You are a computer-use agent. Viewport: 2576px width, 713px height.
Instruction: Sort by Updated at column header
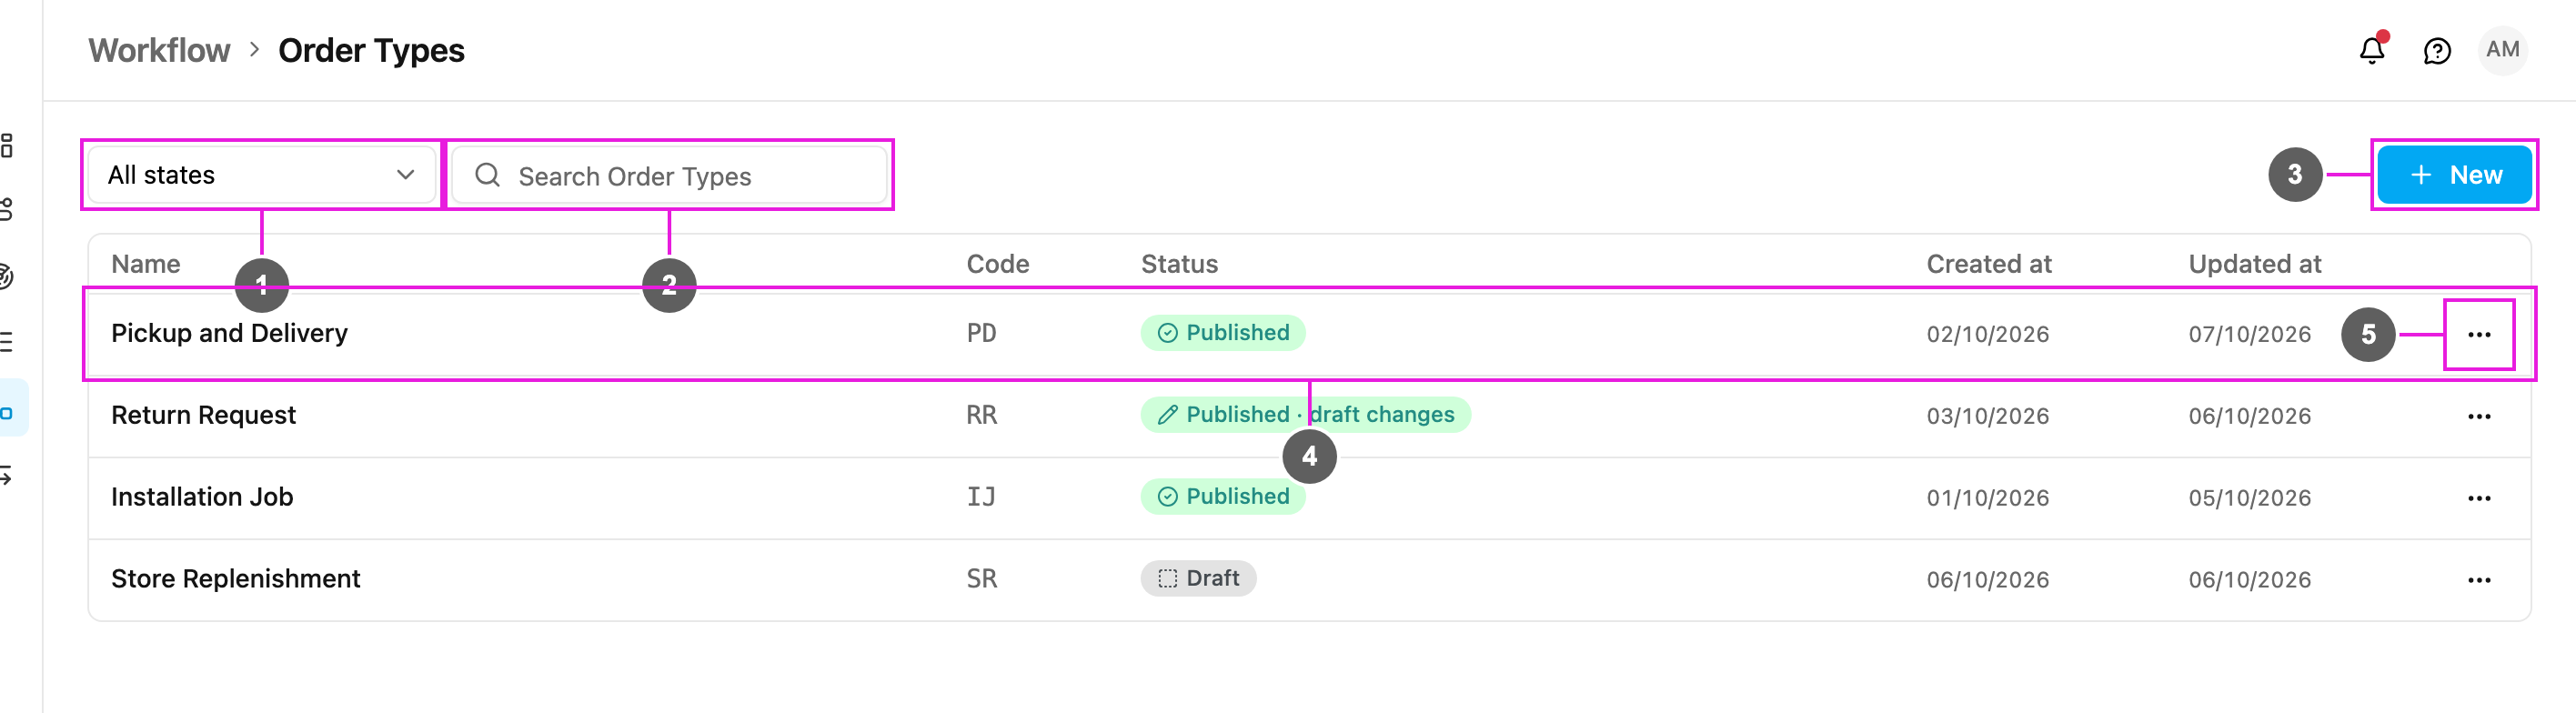tap(2254, 264)
